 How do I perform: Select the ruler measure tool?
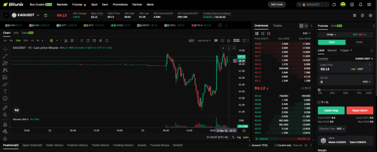5,108
